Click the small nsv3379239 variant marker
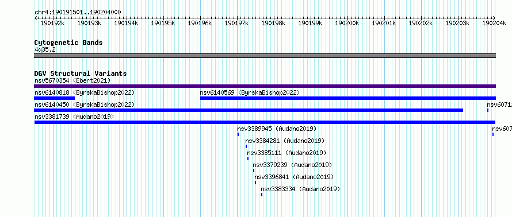The height and width of the screenshot is (217, 512). (254, 170)
